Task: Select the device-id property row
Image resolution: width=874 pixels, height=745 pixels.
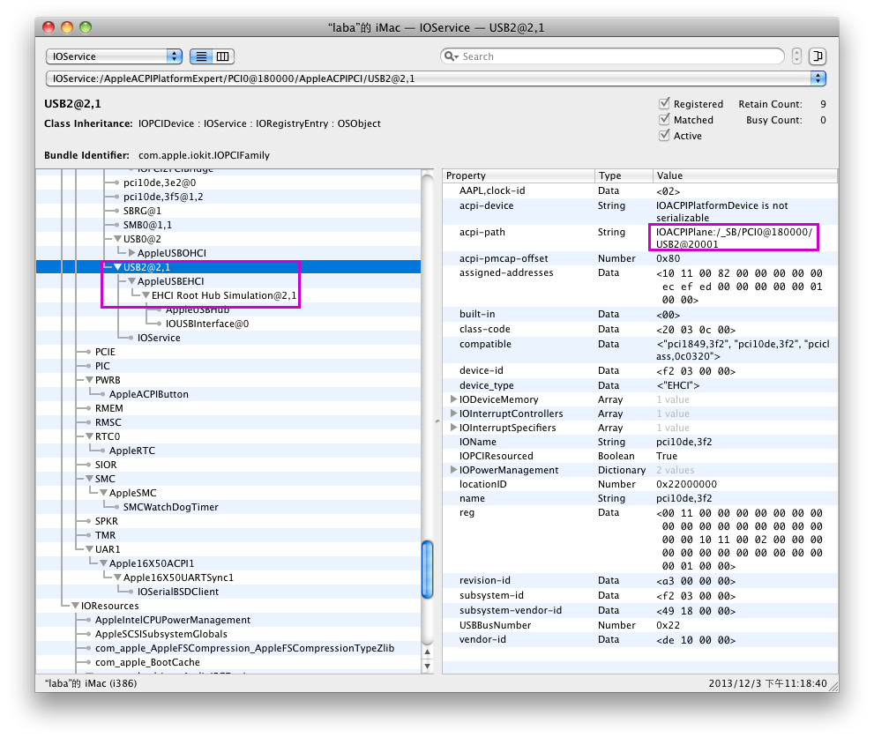Action: click(640, 370)
